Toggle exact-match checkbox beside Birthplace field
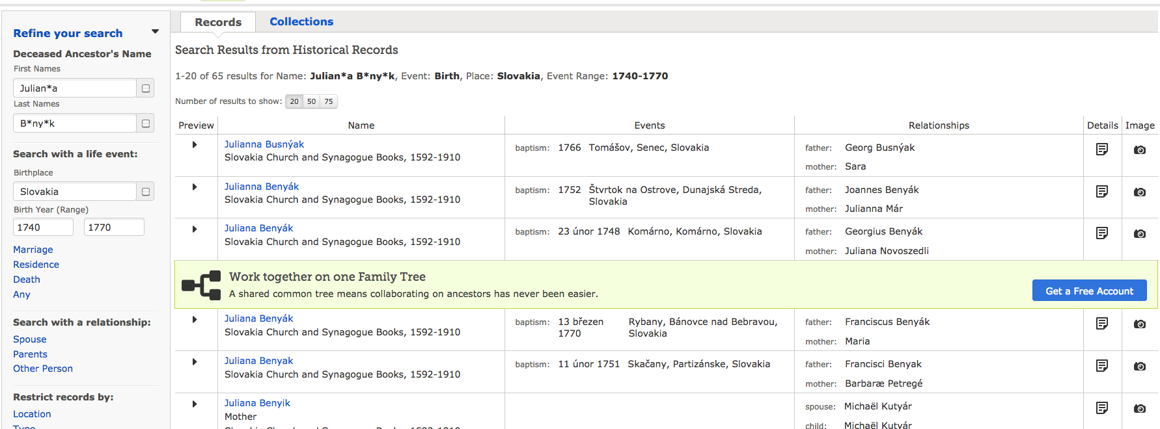The height and width of the screenshot is (429, 1160). pyautogui.click(x=146, y=192)
